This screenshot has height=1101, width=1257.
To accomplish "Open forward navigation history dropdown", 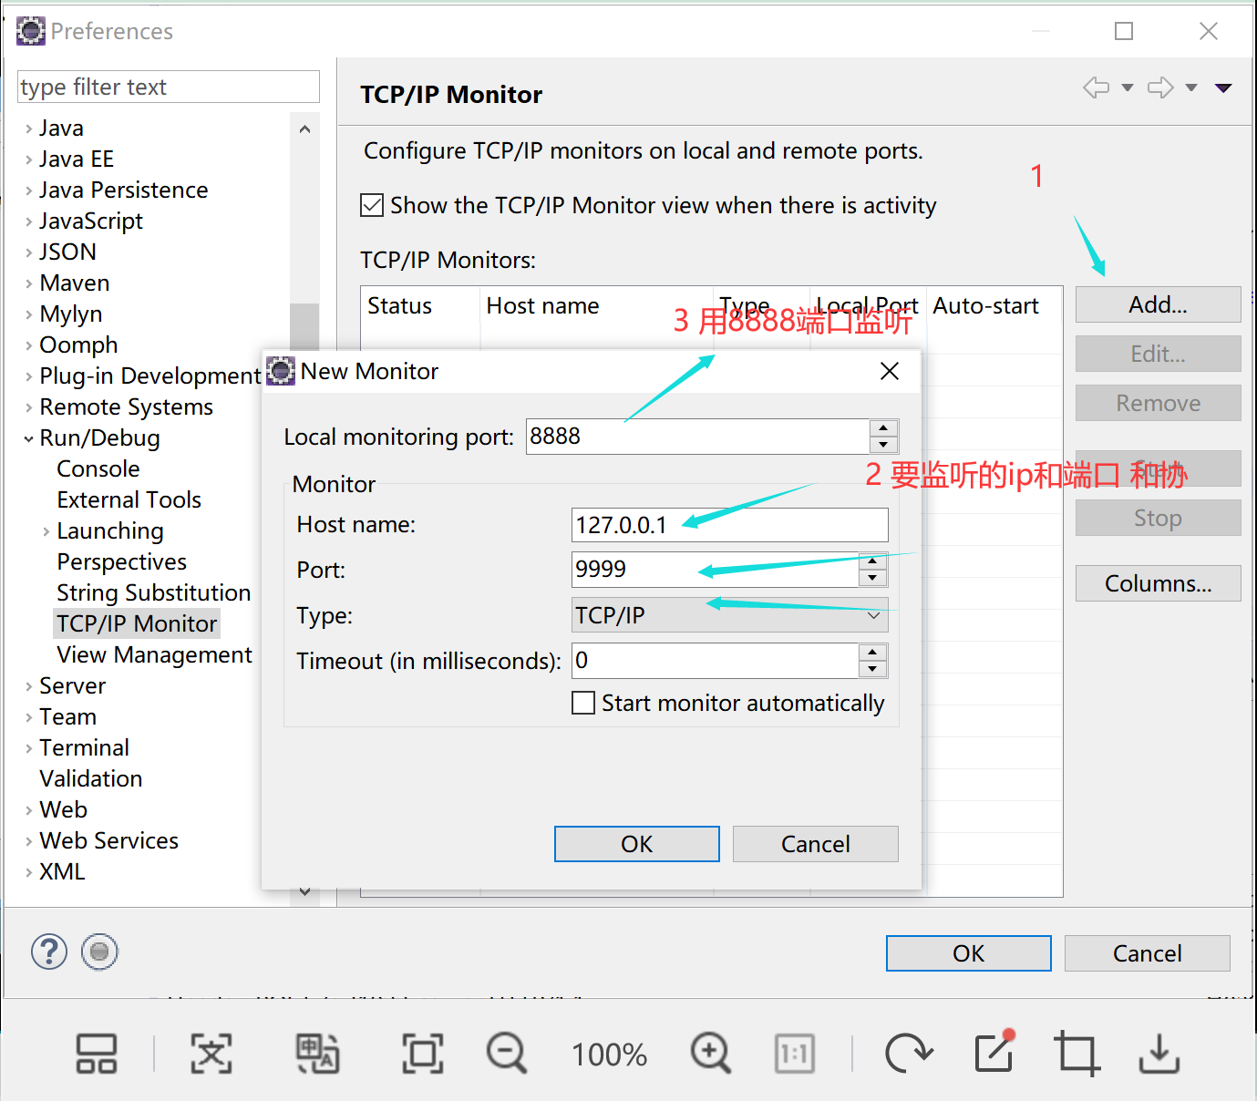I will [1191, 87].
